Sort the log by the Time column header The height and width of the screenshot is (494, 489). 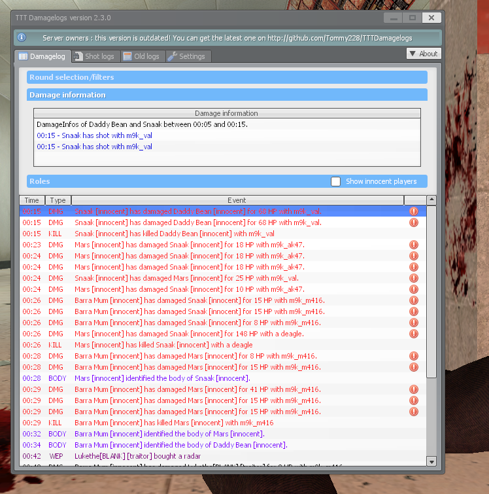pyautogui.click(x=31, y=200)
